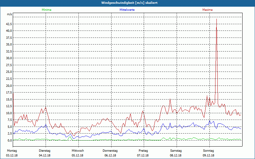The height and width of the screenshot is (159, 255).
Task: Click the 25,0 y-axis value
Action: 9,72
